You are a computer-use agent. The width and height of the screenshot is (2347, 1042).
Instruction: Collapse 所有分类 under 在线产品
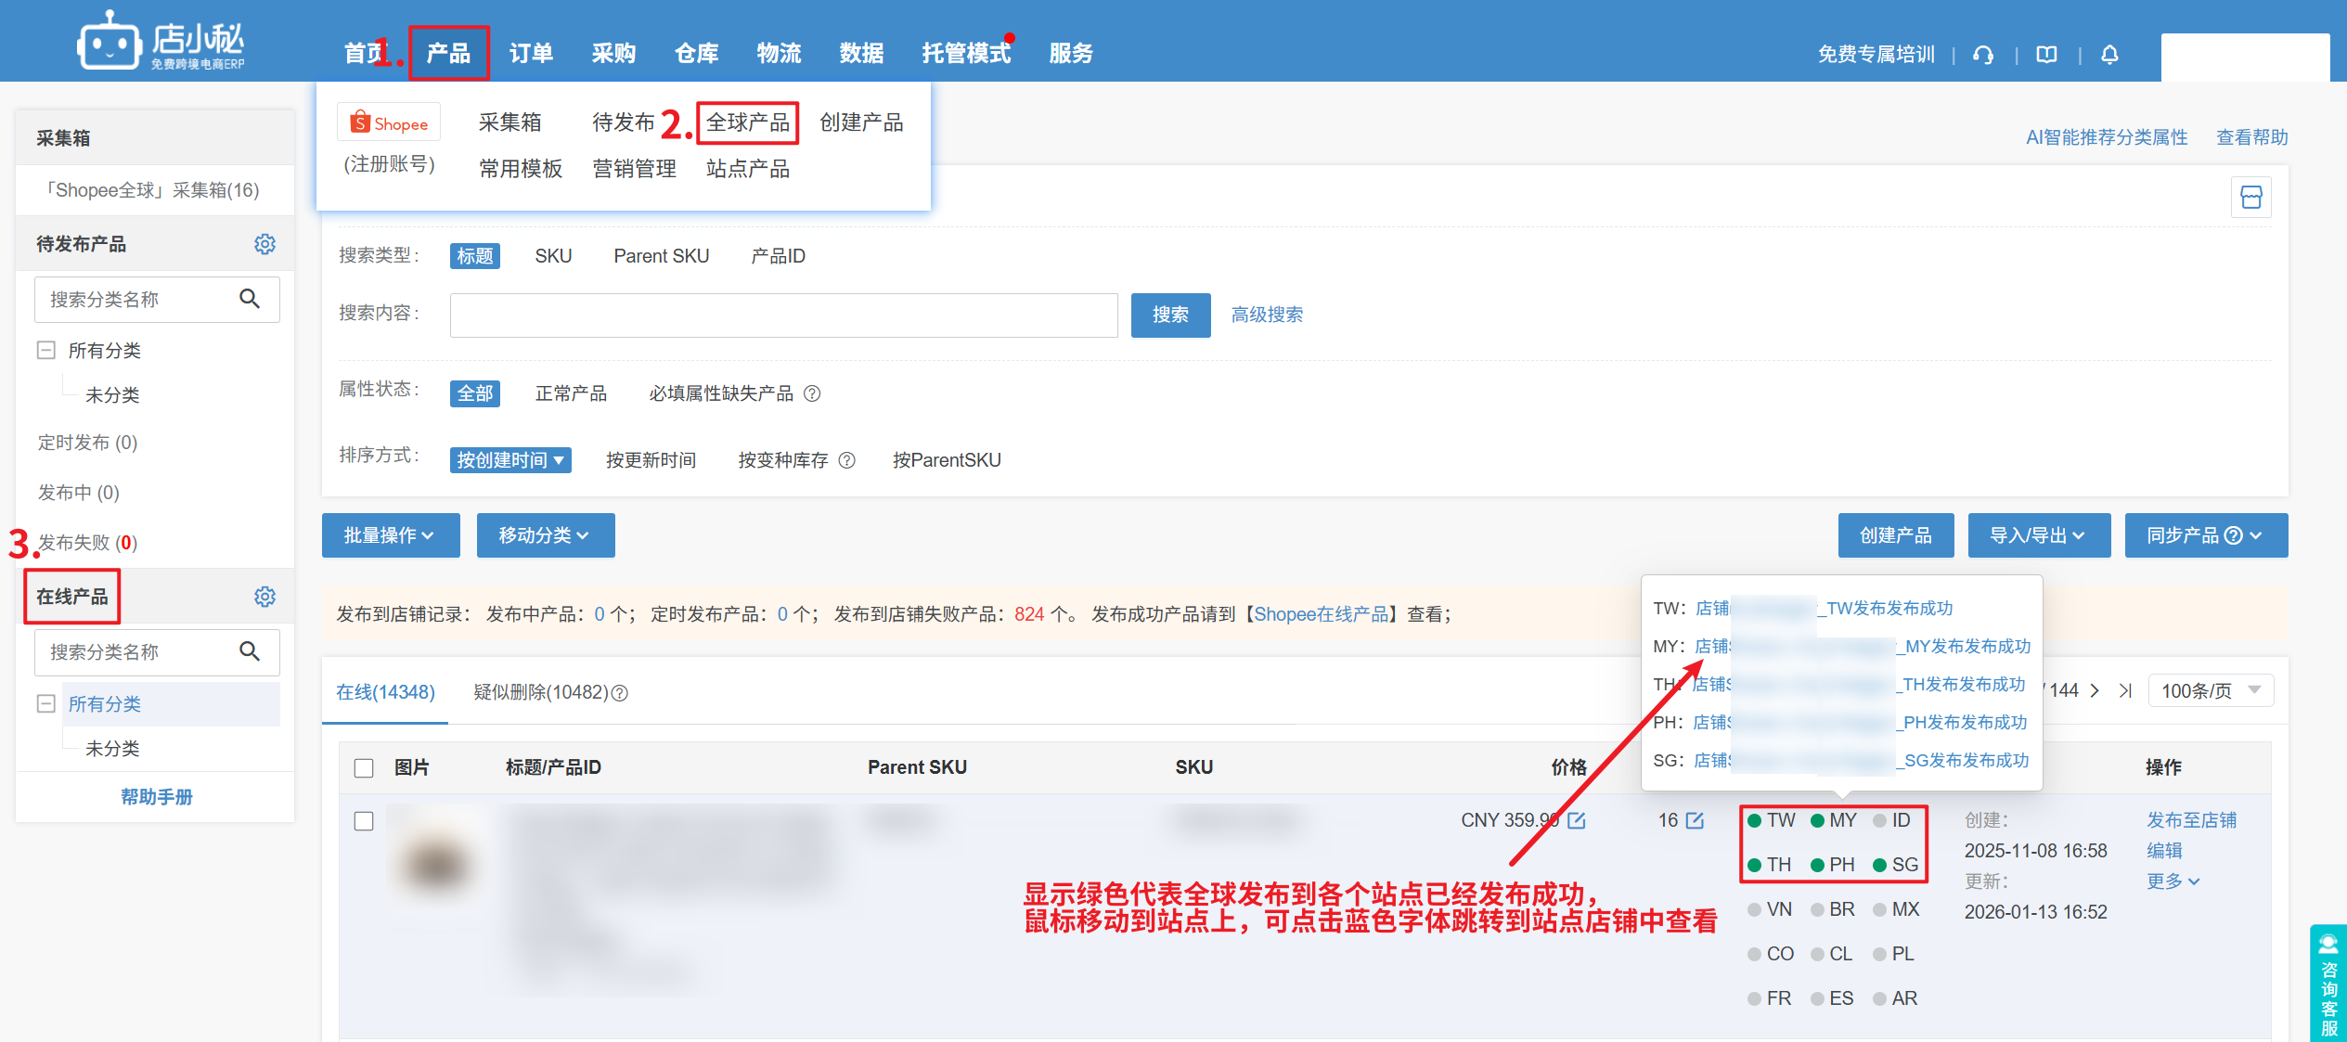(45, 703)
